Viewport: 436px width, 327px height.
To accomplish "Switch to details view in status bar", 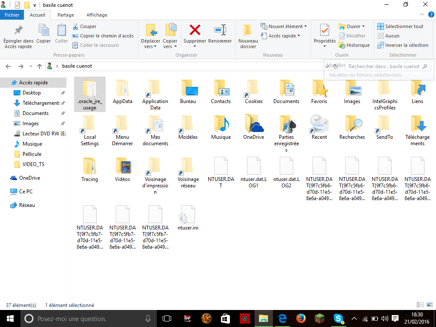I will (420, 305).
